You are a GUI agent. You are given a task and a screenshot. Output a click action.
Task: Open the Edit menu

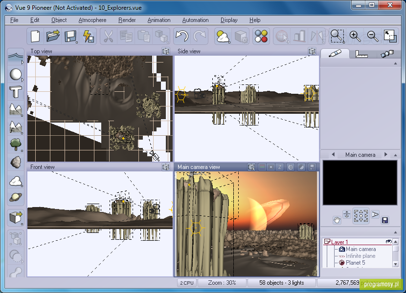tap(35, 20)
